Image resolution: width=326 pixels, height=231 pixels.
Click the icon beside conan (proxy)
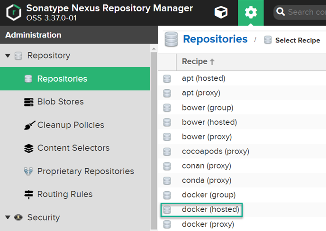[x=167, y=166]
